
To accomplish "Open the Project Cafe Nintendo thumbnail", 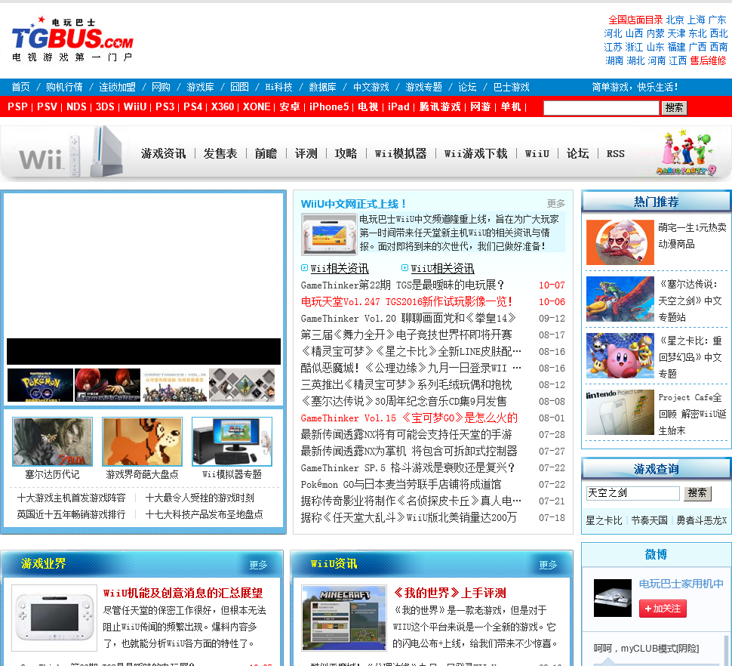I will click(620, 412).
